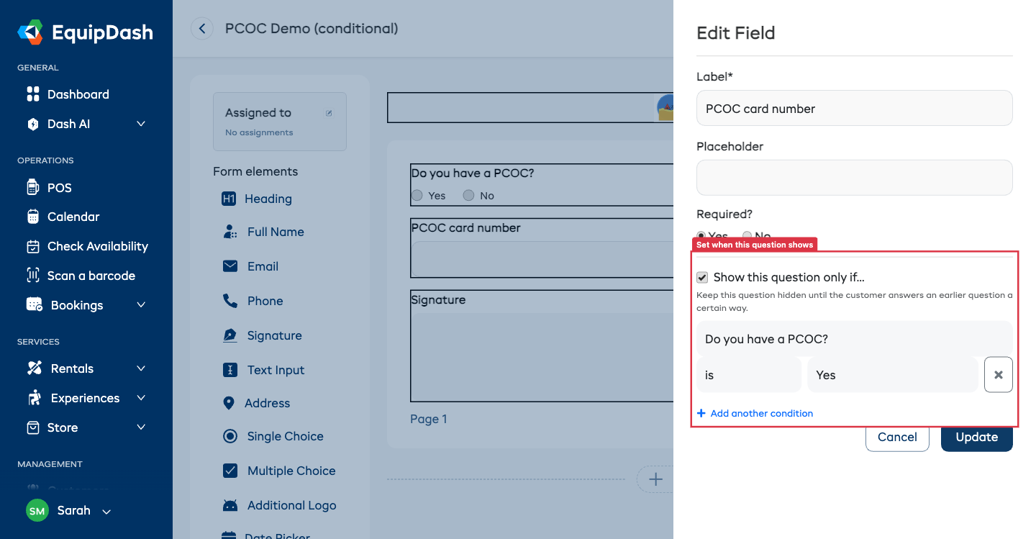1036x539 pixels.
Task: Add a Signature form element
Action: click(x=274, y=335)
